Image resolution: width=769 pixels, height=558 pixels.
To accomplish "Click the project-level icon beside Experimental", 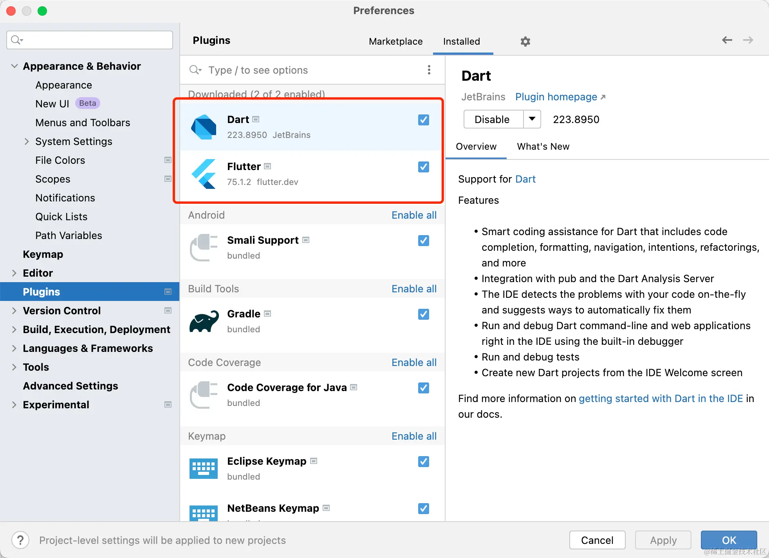I will point(168,404).
